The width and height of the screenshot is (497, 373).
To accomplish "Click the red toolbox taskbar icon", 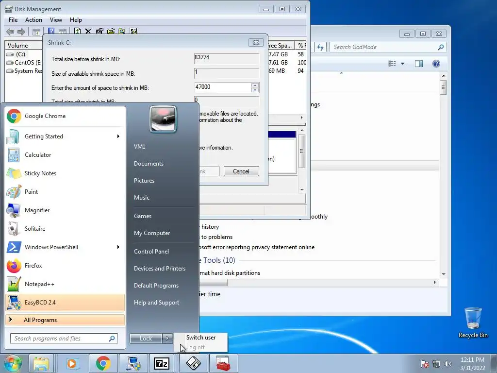I will [223, 363].
